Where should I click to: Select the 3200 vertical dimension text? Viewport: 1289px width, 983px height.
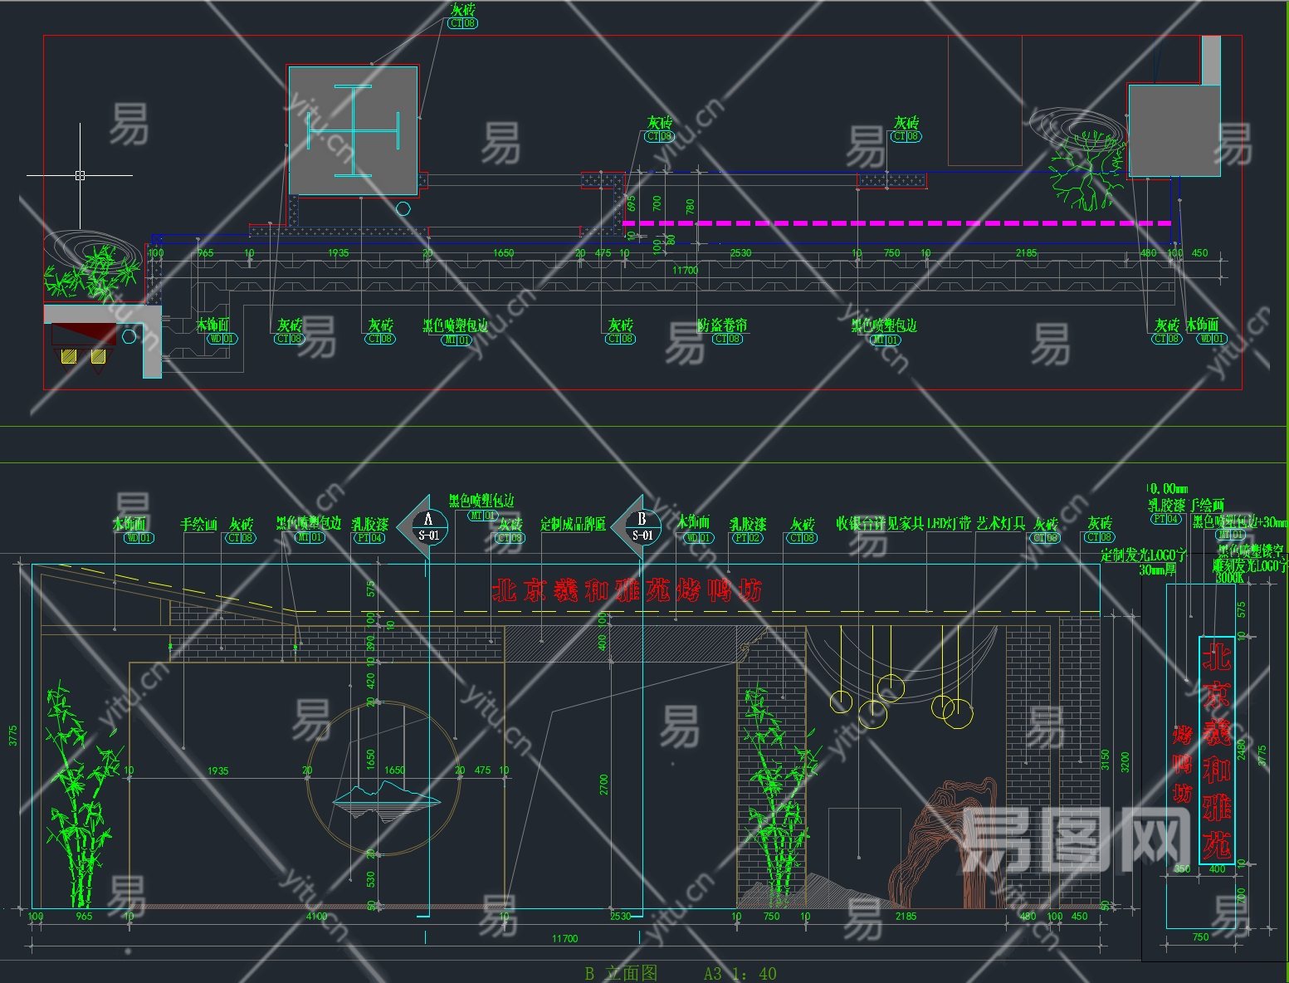point(1125,762)
